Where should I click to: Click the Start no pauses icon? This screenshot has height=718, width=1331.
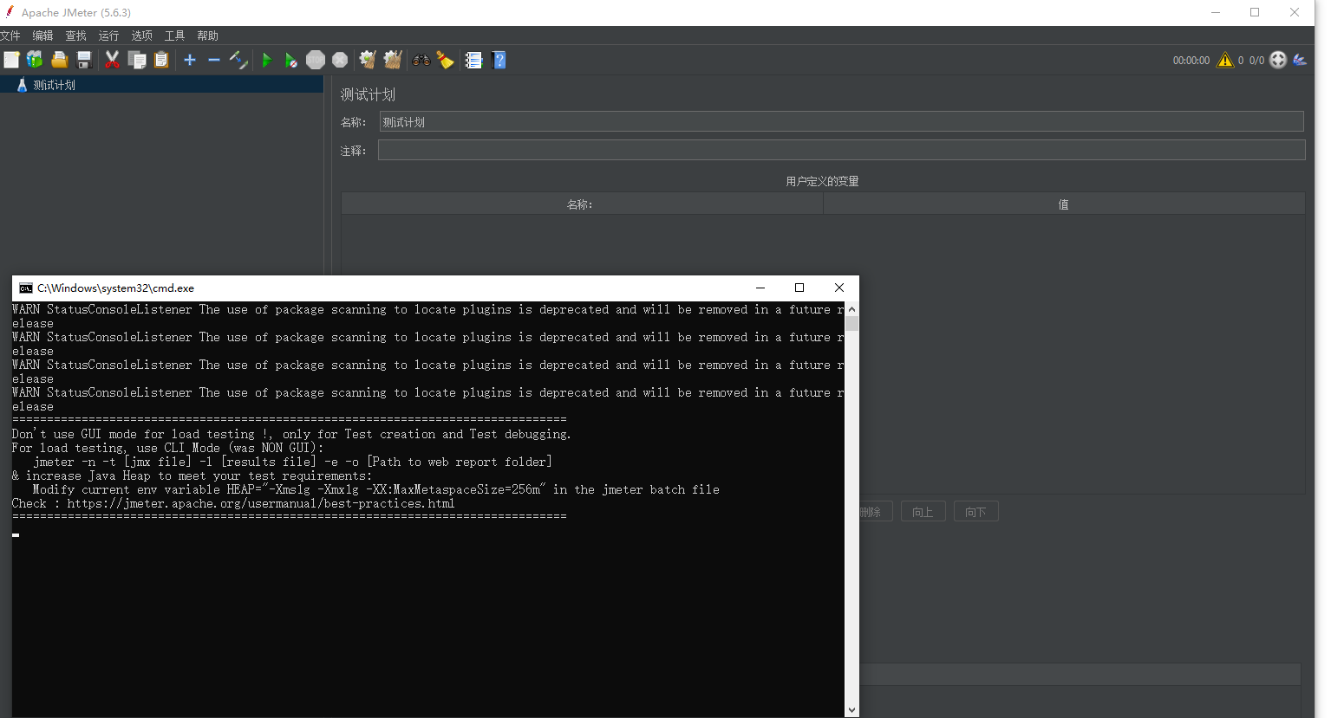[x=291, y=60]
